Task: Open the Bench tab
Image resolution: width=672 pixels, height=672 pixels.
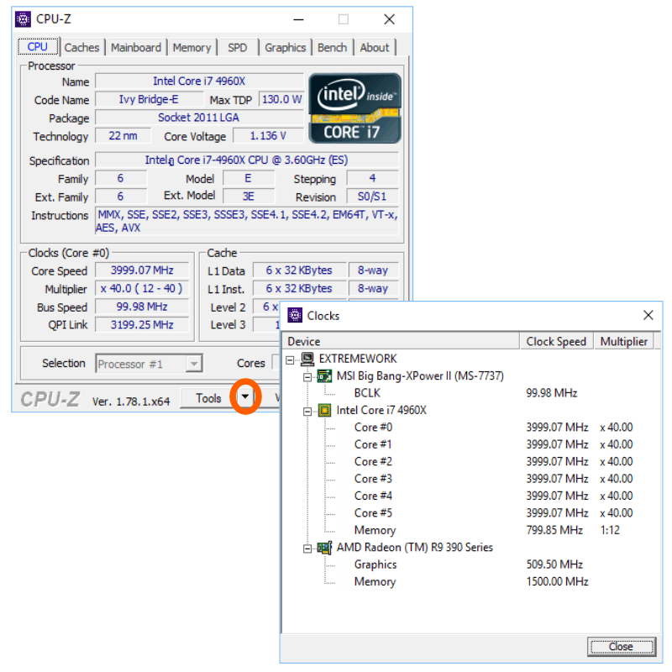Action: tap(332, 48)
